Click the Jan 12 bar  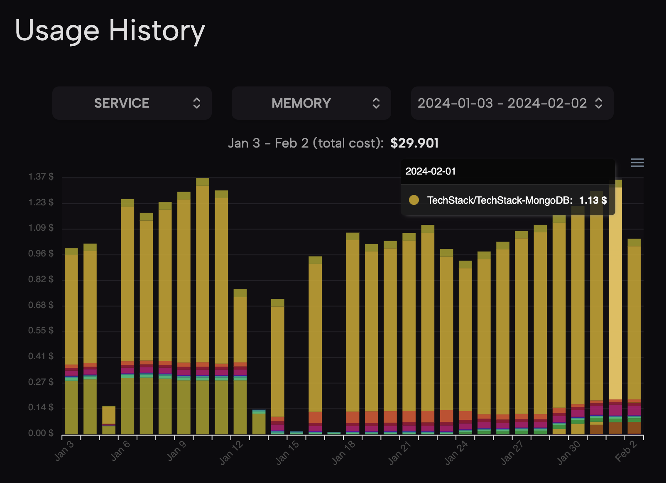click(240, 362)
